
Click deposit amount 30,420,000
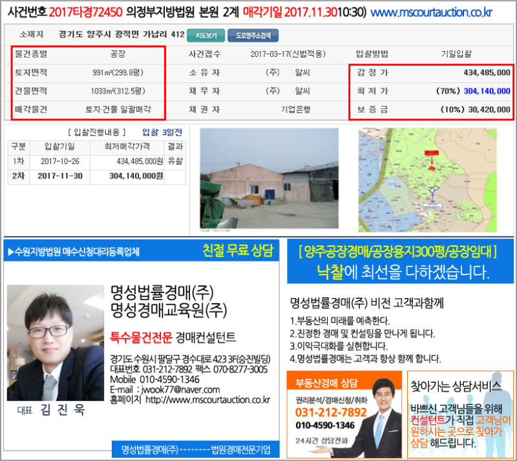point(489,109)
